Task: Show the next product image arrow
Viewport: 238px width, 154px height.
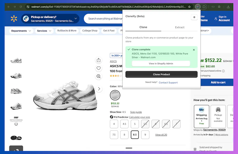Action: coord(99,89)
